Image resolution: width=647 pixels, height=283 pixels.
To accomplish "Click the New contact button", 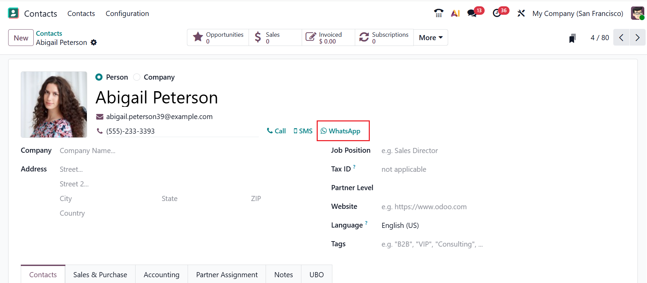I will click(x=21, y=38).
